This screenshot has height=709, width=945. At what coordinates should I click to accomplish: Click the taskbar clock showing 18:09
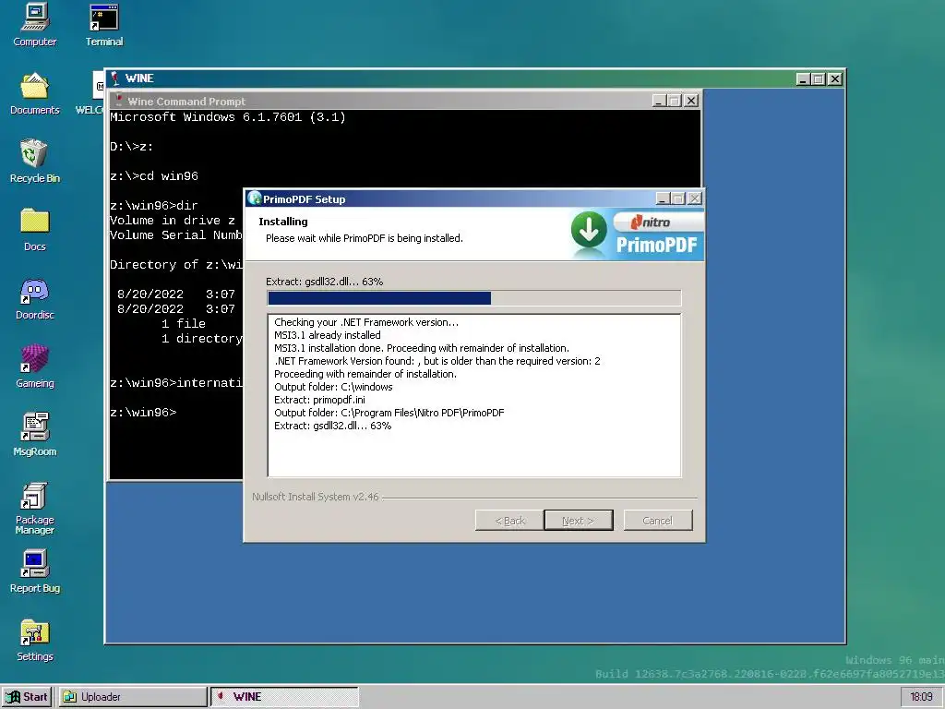(x=921, y=697)
